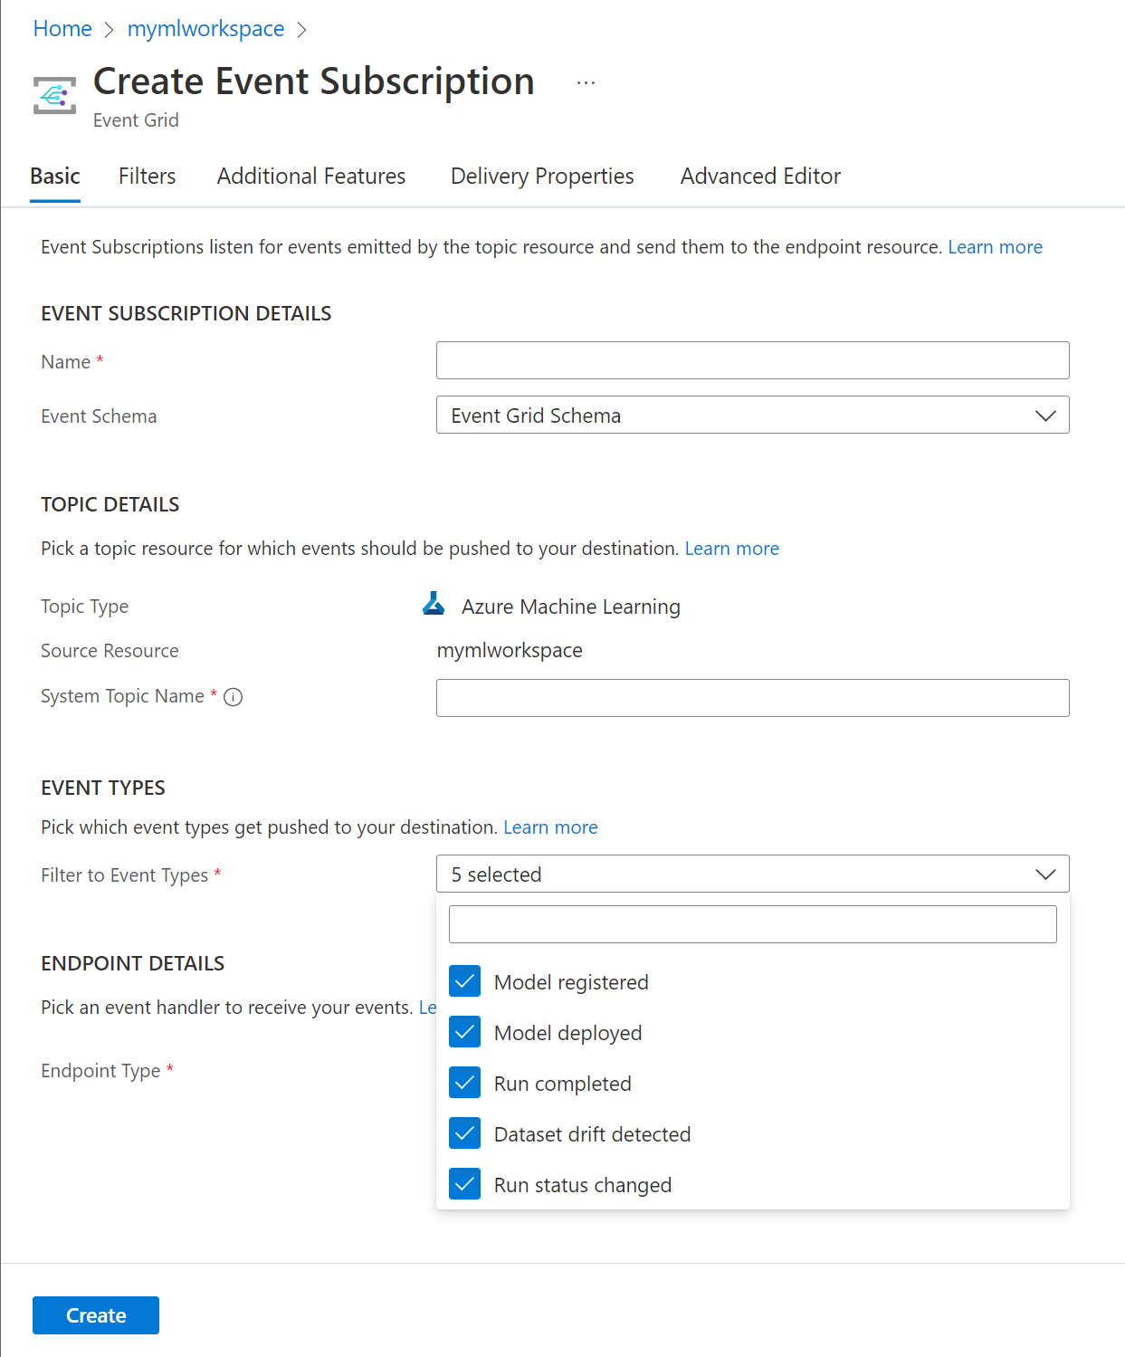Switch to the Filters tab
1125x1357 pixels.
(147, 177)
